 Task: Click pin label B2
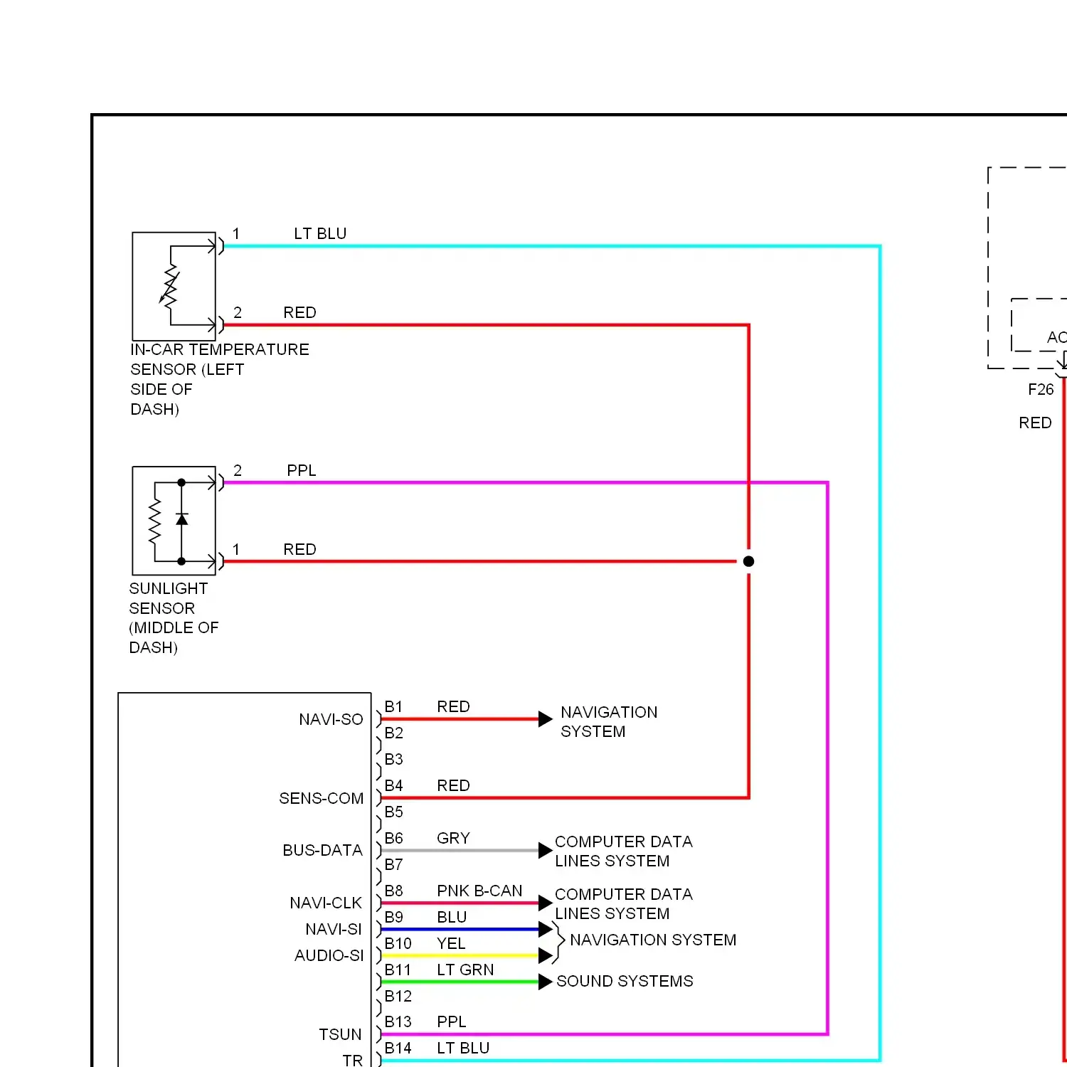click(393, 733)
